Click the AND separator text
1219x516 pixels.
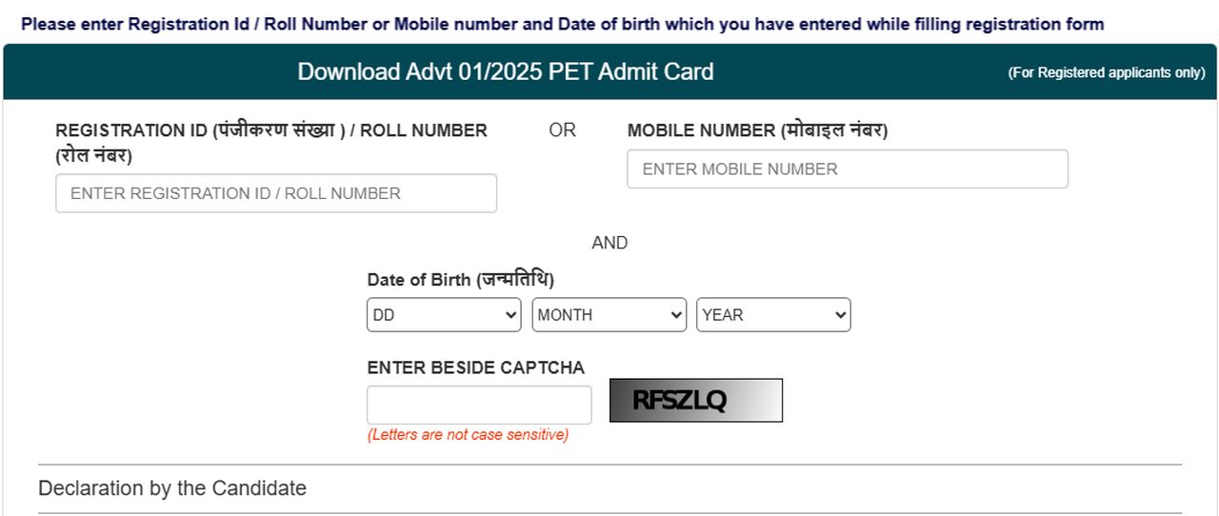609,243
